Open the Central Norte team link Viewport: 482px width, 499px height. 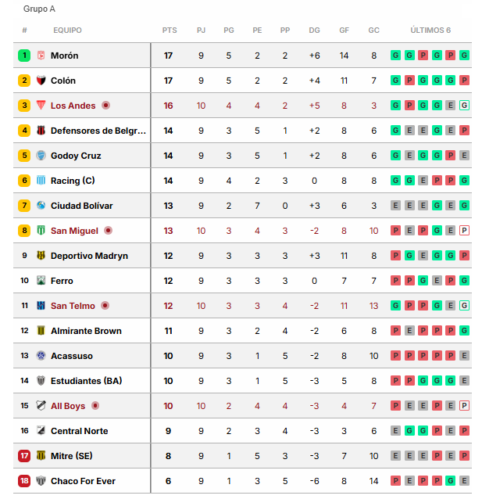(79, 431)
